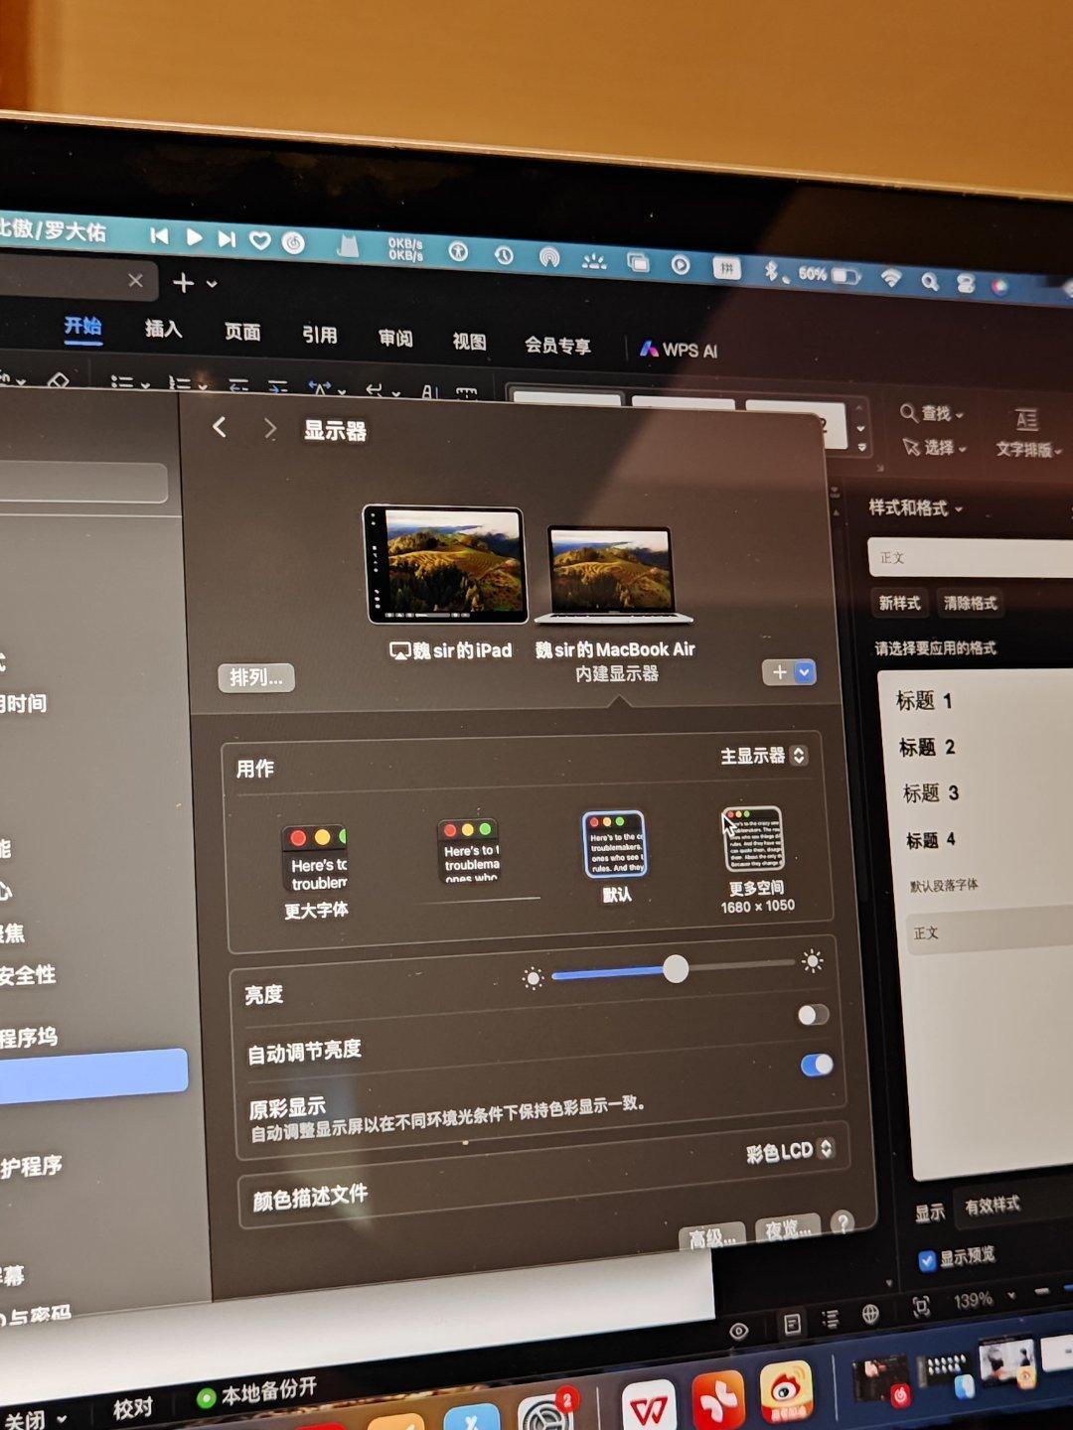Click the battery status icon

(845, 275)
